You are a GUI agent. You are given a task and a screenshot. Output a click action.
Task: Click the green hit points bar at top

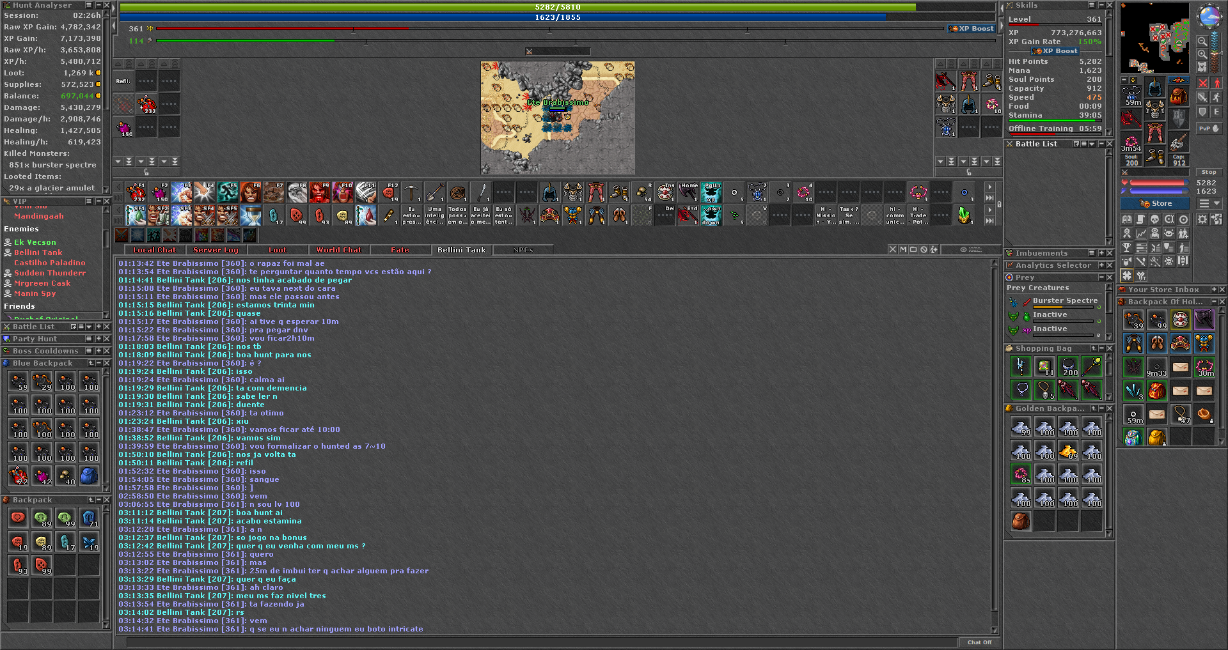pyautogui.click(x=558, y=7)
